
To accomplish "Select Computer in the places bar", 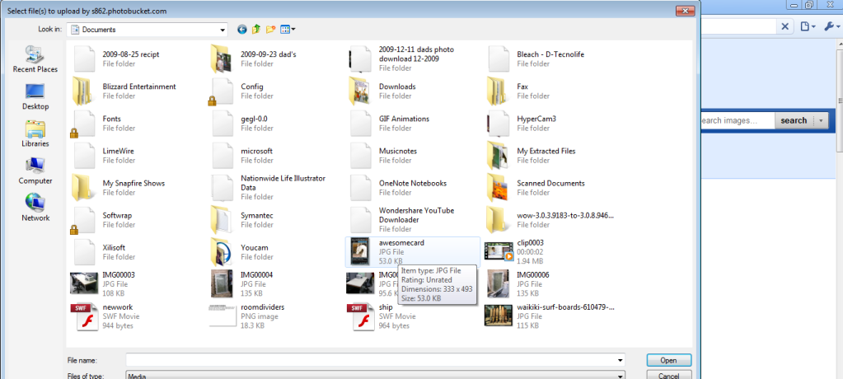I will click(x=35, y=171).
